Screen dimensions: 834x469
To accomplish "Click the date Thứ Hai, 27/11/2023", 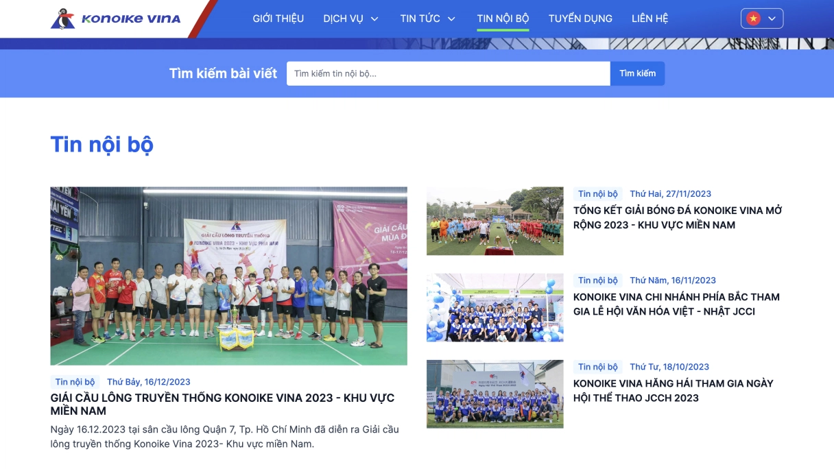I will pyautogui.click(x=671, y=194).
